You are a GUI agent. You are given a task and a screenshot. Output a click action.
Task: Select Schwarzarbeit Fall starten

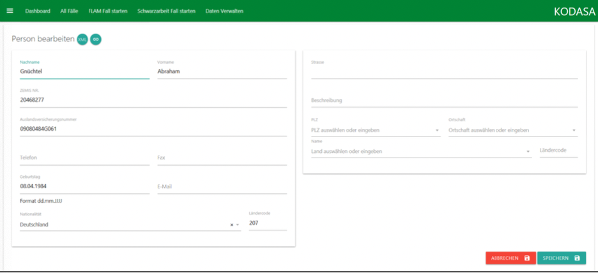coord(166,11)
